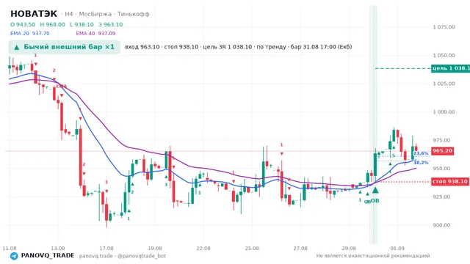Screen dimensions: 470x264
Task: Click the 1 075.00 price axis label
Action: pyautogui.click(x=444, y=27)
